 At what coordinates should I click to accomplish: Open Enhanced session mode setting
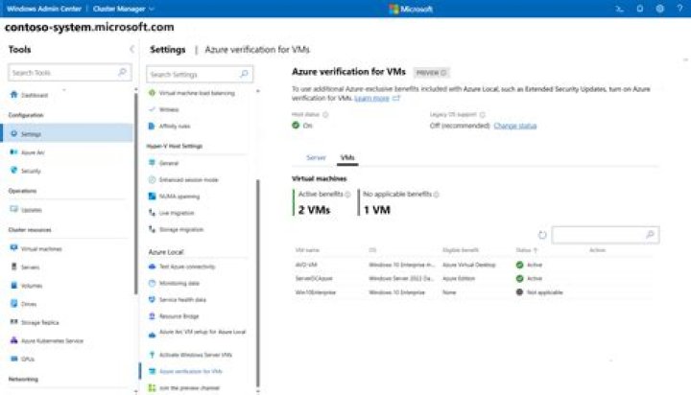tap(188, 179)
